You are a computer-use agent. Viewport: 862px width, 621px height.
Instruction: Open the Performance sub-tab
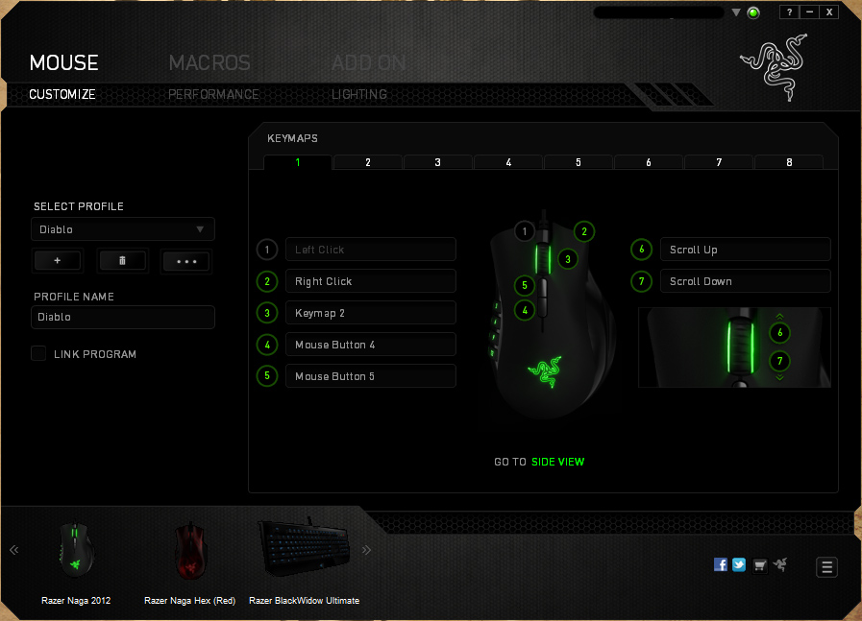(213, 95)
